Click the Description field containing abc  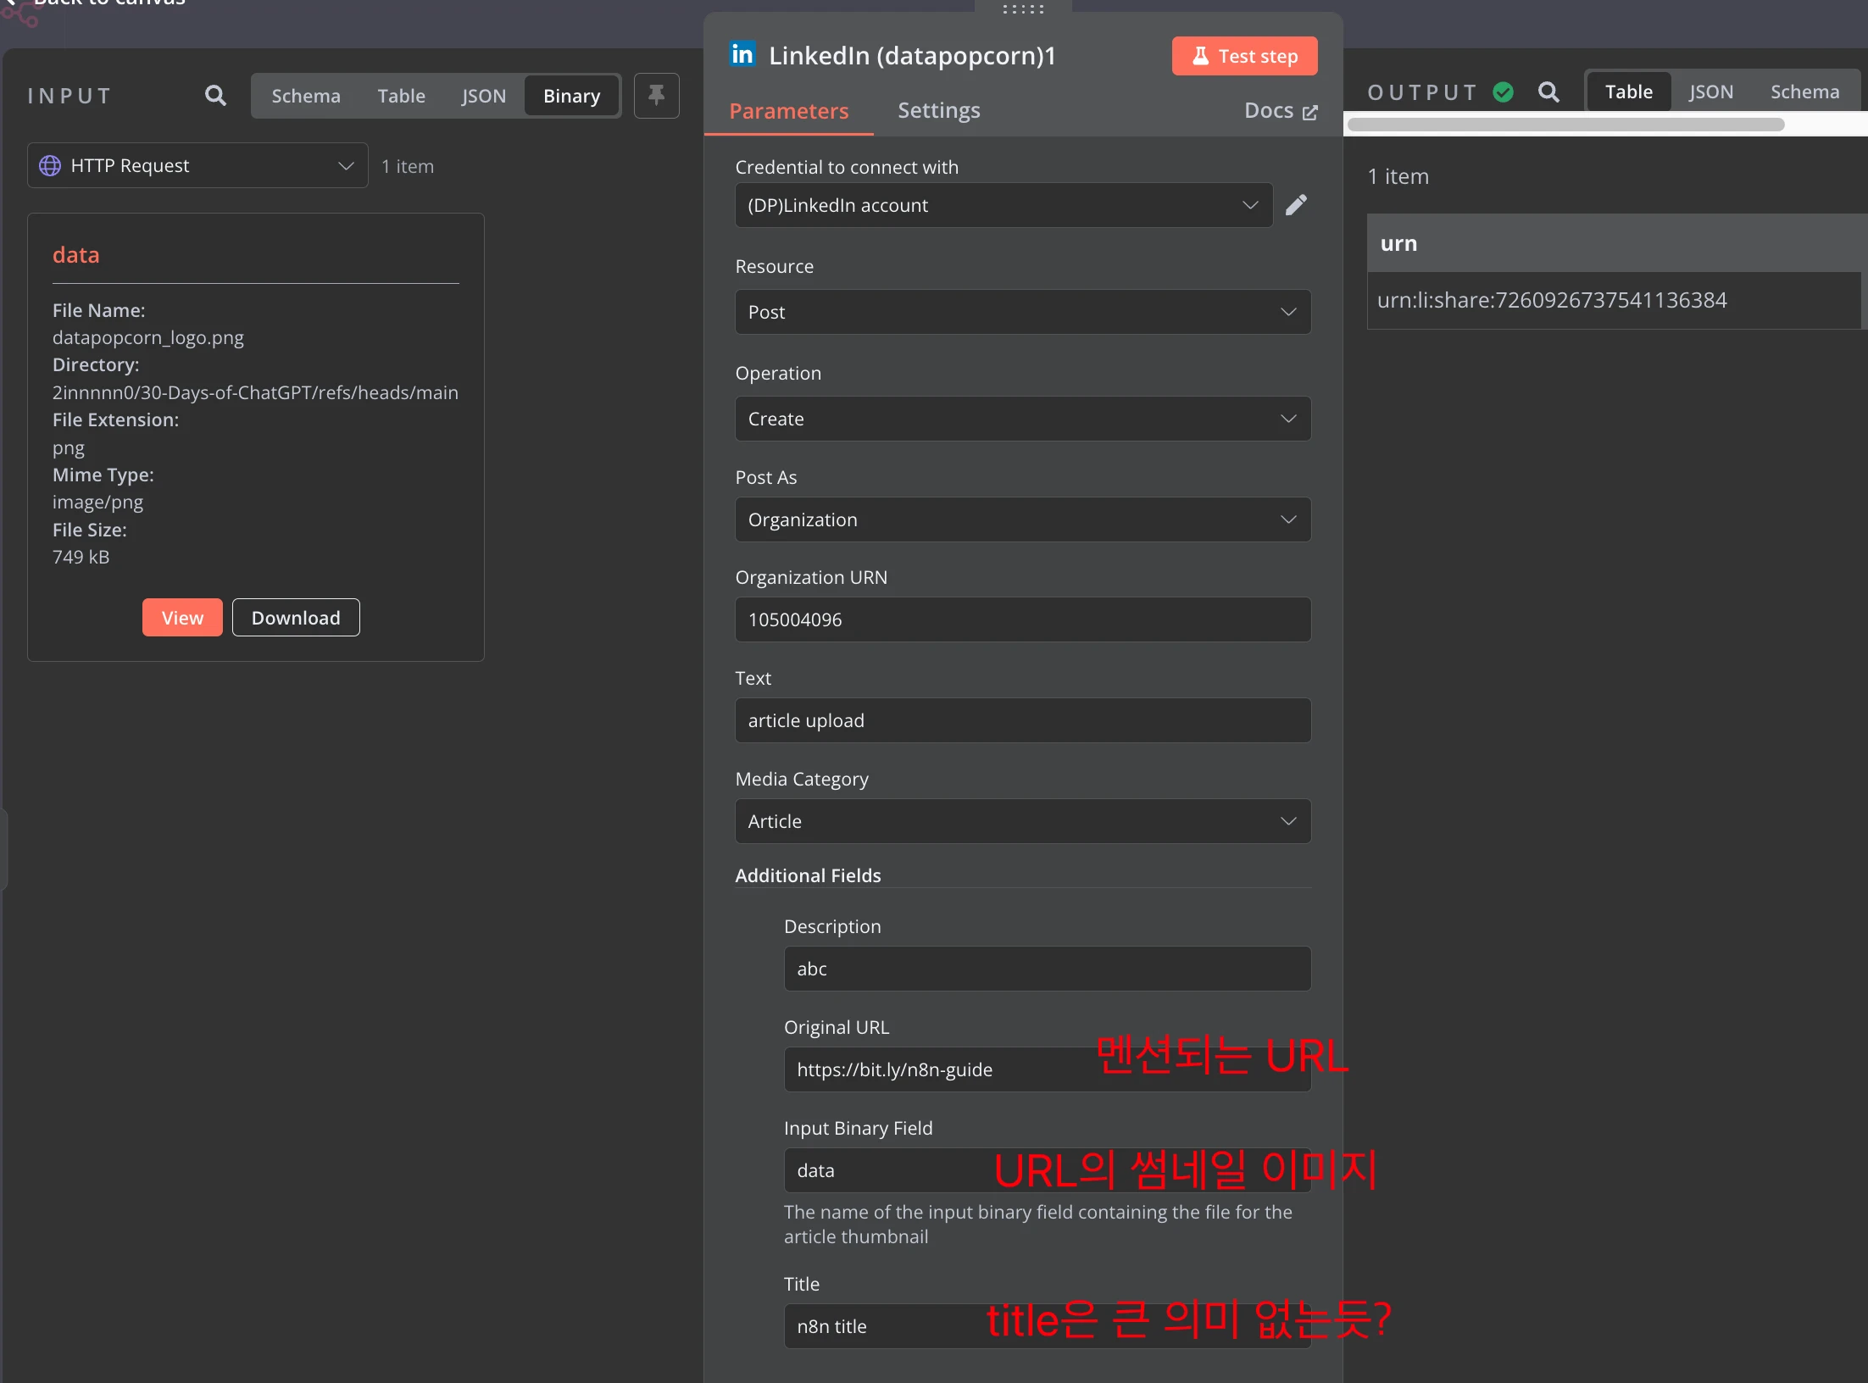tap(1047, 969)
